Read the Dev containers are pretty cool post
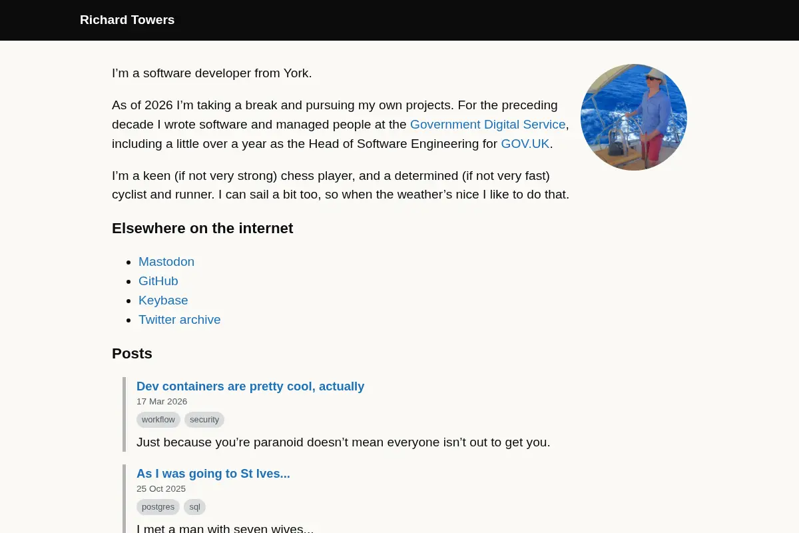This screenshot has height=533, width=799. (x=250, y=386)
